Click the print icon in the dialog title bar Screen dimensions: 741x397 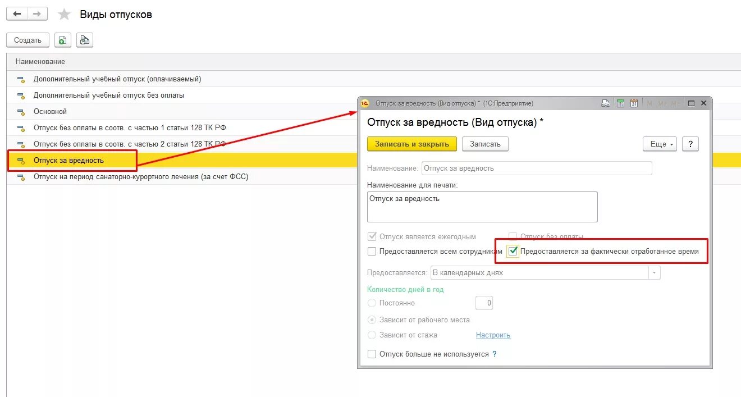(x=606, y=103)
